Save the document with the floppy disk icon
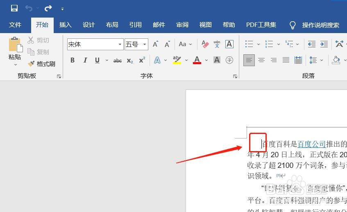The width and height of the screenshot is (347, 212). click(x=14, y=9)
